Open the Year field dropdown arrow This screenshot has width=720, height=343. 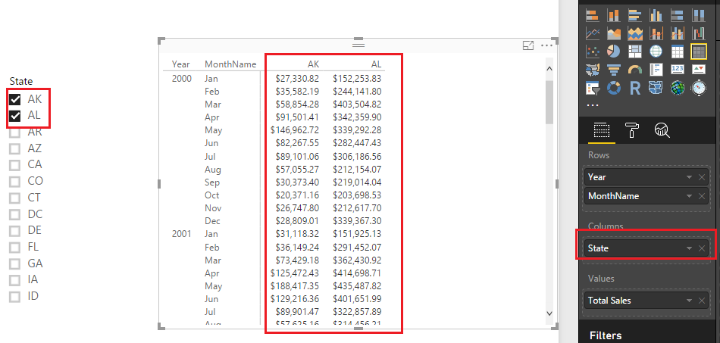click(x=689, y=177)
